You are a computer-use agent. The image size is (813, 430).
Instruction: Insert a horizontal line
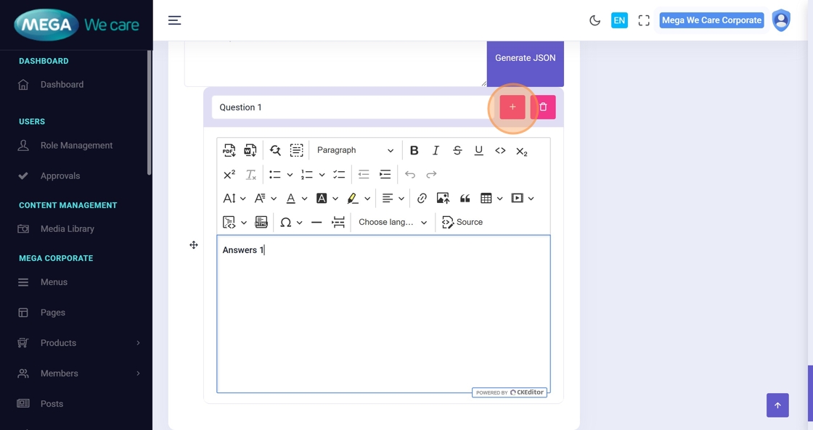point(316,222)
